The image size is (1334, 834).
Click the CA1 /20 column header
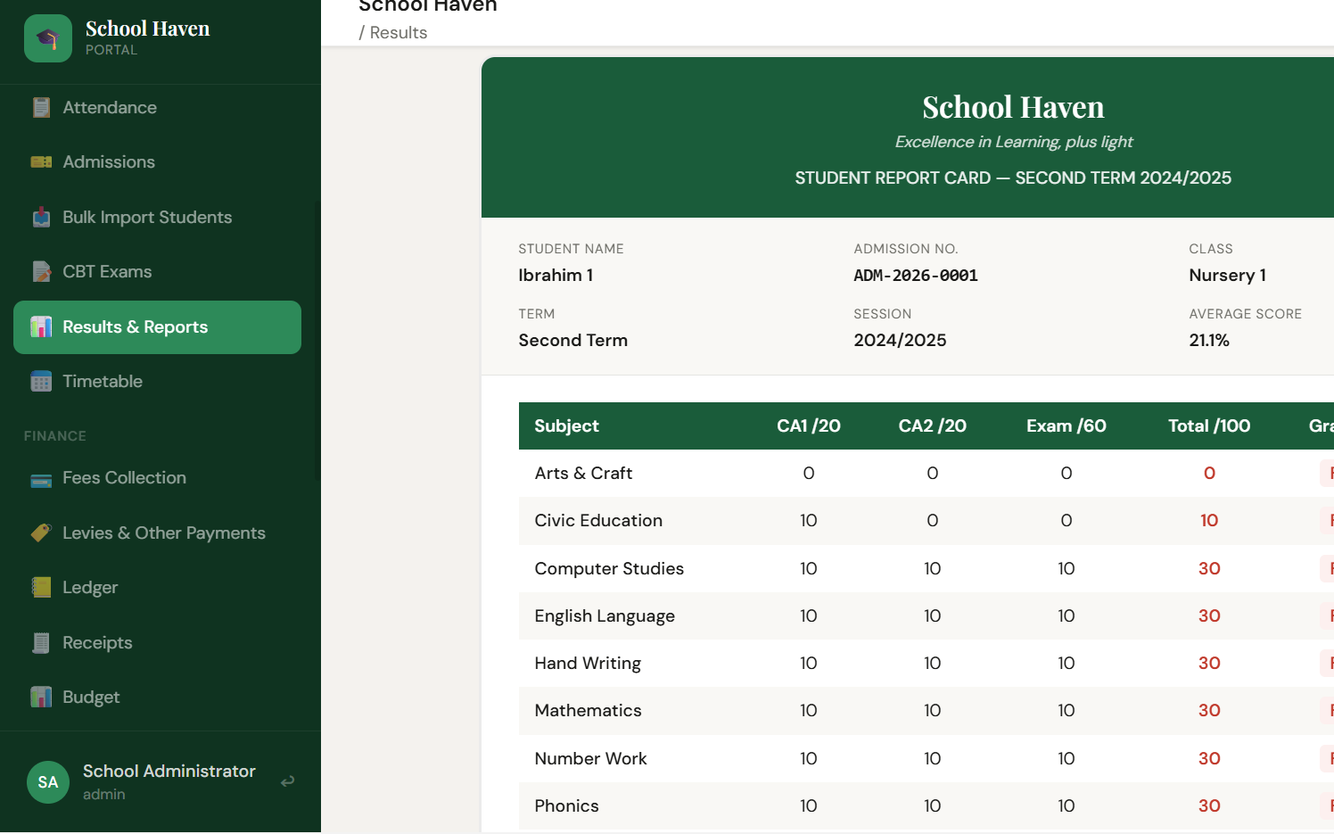(808, 426)
